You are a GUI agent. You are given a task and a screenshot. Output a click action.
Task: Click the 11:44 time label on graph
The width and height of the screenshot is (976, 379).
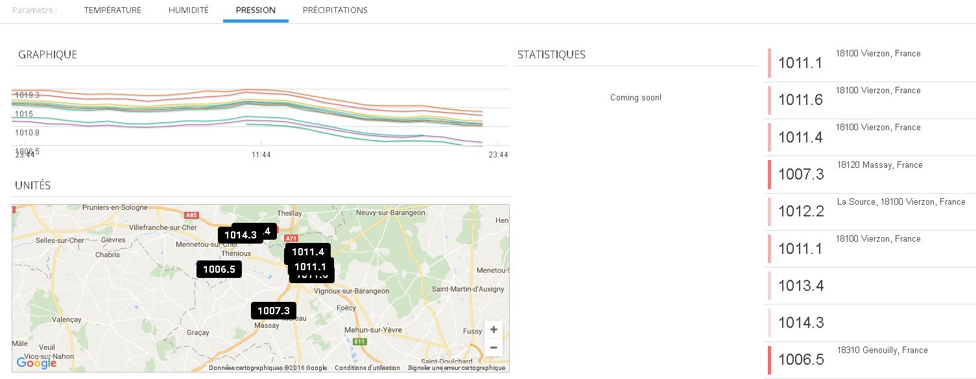261,155
